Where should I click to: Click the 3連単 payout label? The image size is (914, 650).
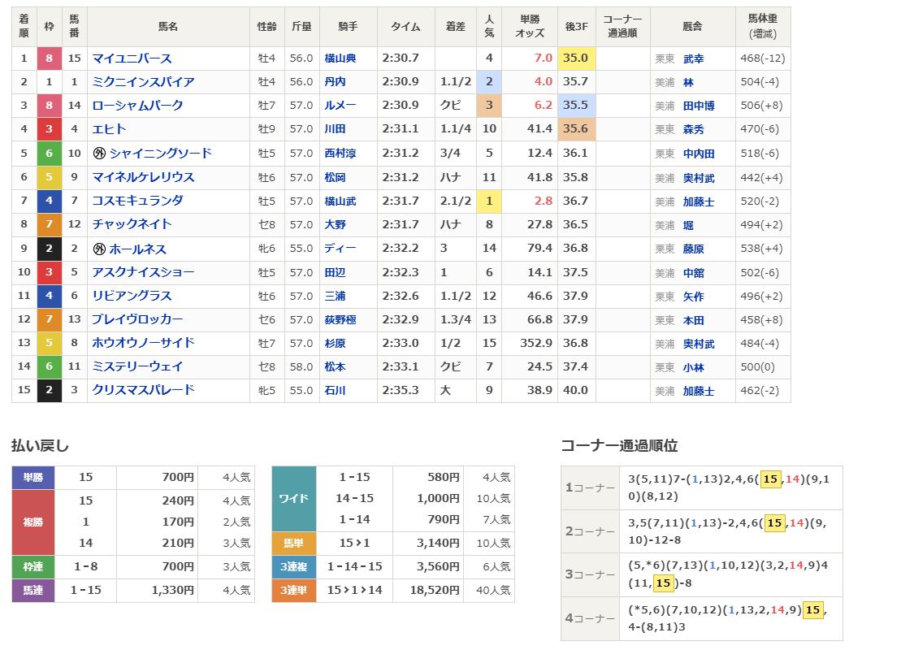294,591
